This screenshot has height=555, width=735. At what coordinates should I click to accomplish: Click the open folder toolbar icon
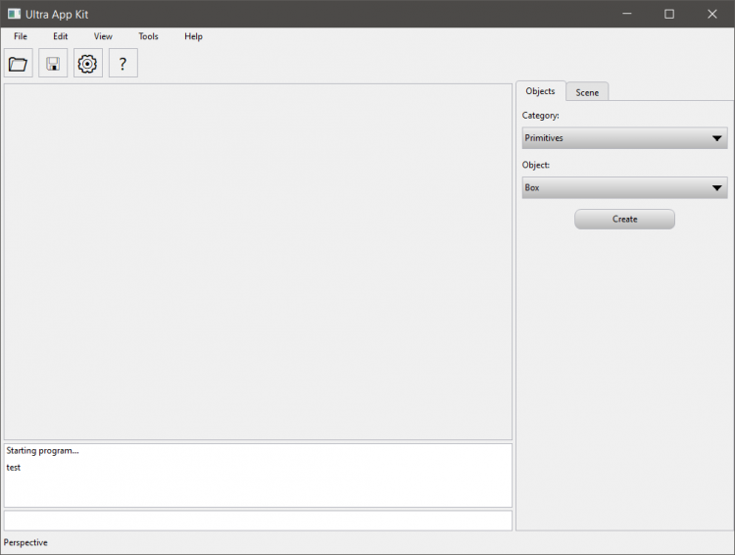pyautogui.click(x=18, y=64)
